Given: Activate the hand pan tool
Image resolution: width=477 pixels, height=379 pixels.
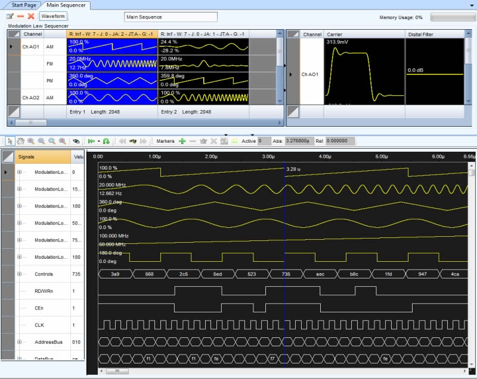Looking at the screenshot, I should (20, 142).
